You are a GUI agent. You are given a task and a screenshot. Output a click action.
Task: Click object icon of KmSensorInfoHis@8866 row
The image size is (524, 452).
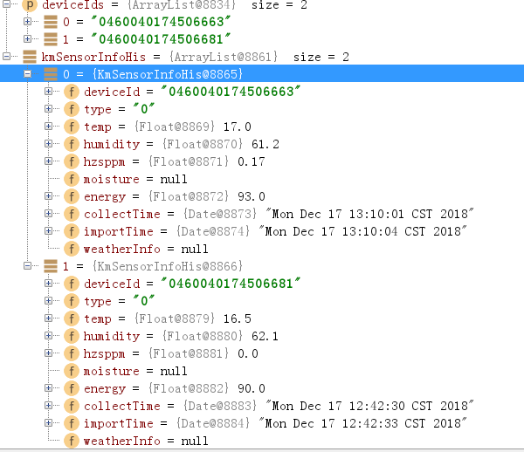(x=51, y=266)
